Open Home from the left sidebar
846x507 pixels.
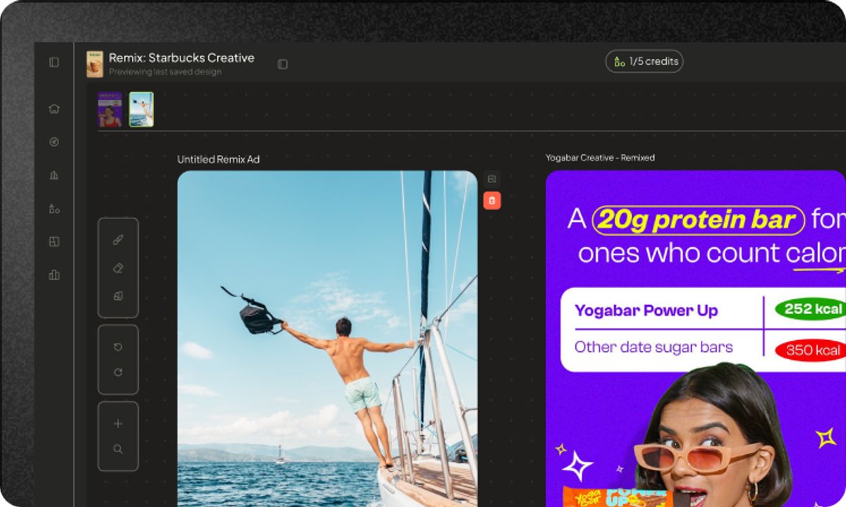[53, 109]
